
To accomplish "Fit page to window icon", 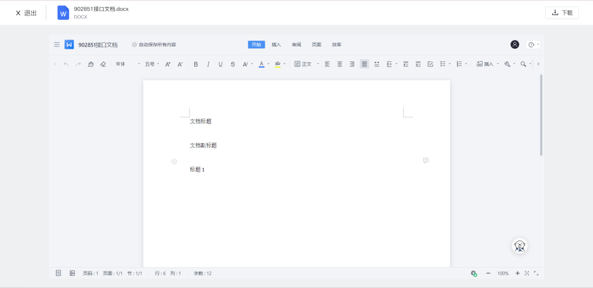I will coord(527,273).
